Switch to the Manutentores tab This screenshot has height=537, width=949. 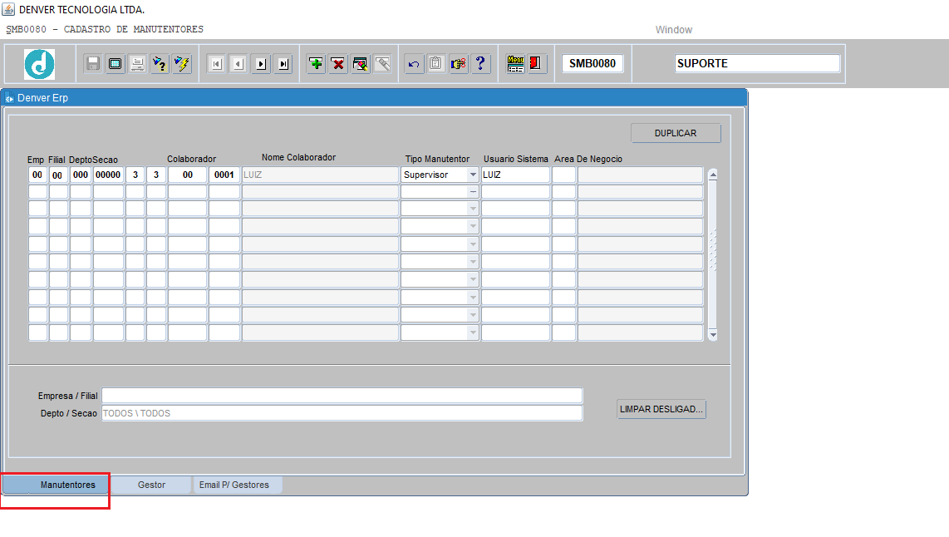57,485
